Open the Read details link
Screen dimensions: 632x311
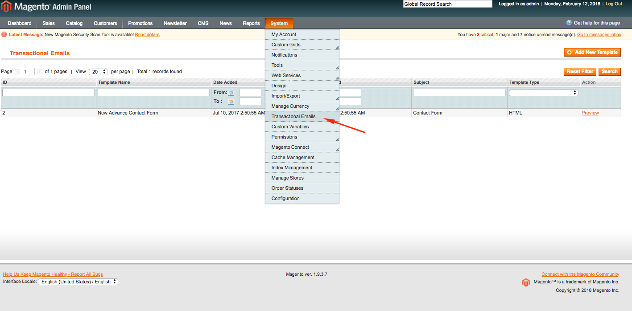pyautogui.click(x=147, y=35)
